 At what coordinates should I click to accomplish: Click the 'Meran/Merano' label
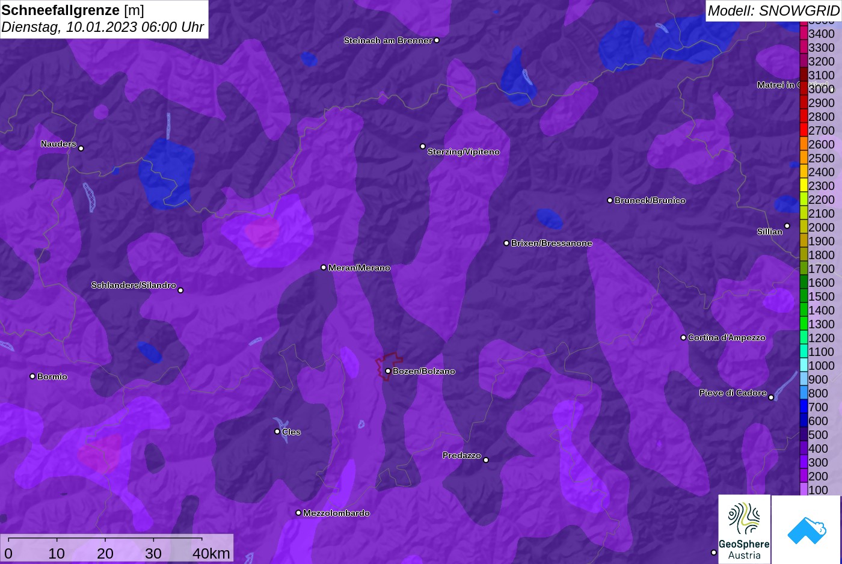point(359,268)
